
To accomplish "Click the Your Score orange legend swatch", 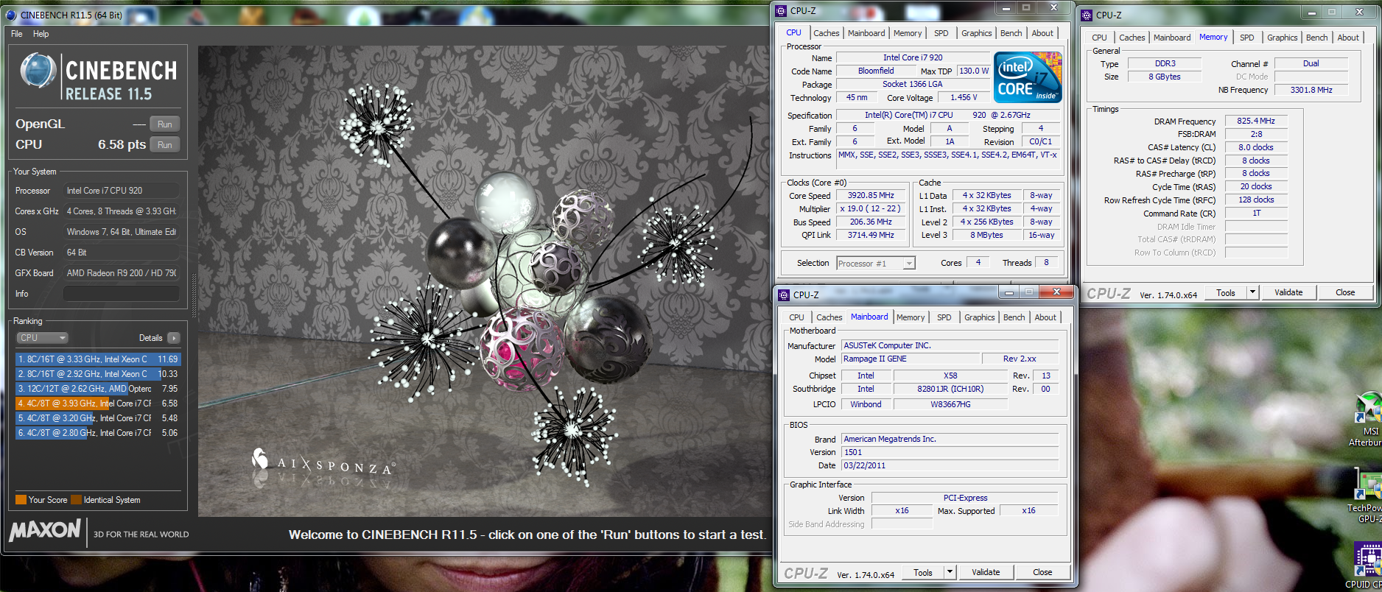I will (x=21, y=500).
